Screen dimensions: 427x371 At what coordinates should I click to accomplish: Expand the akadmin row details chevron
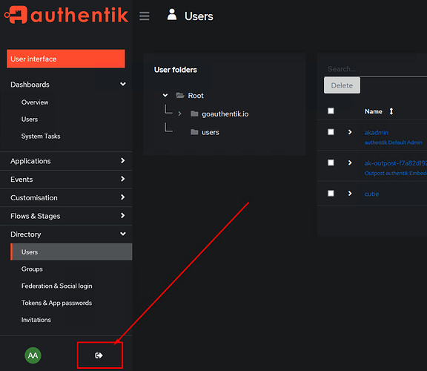350,132
